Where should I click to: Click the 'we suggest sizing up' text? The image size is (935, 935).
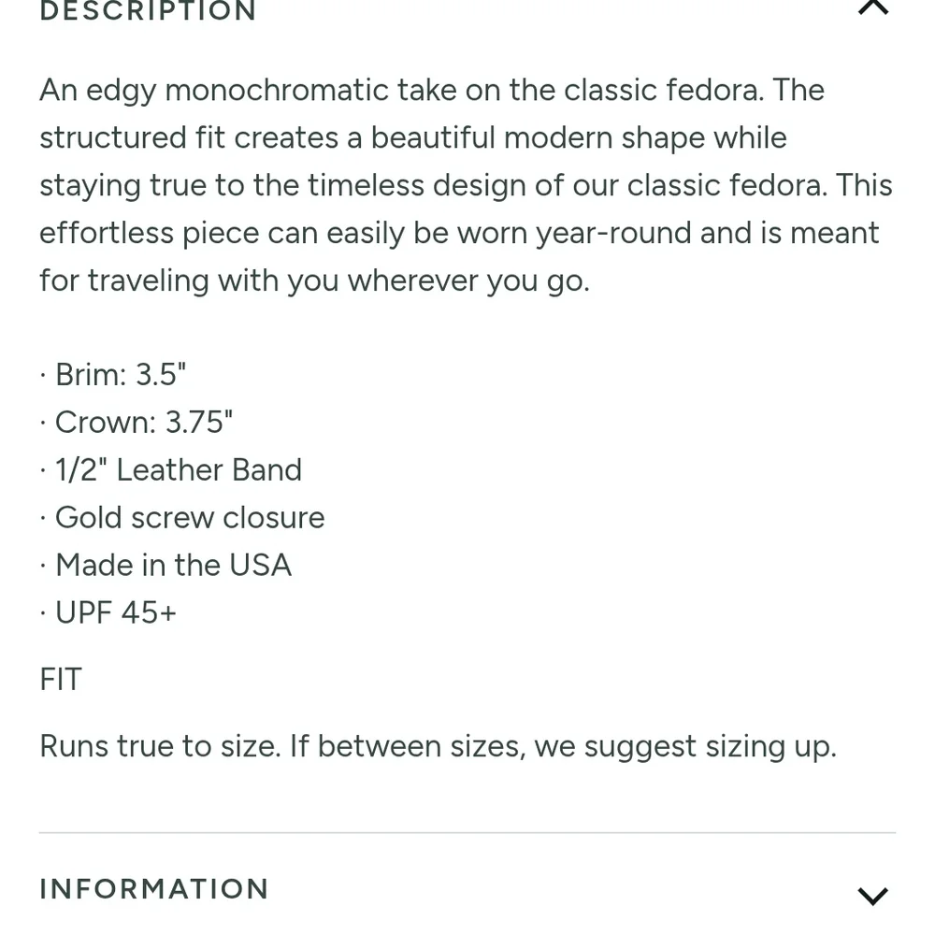coord(684,746)
